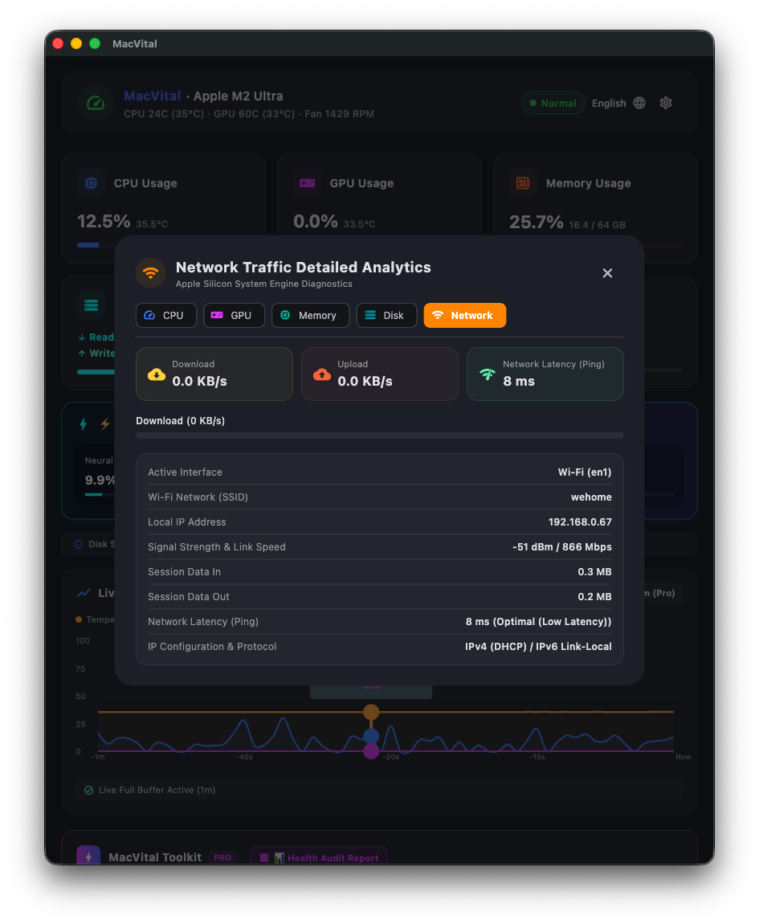This screenshot has width=759, height=924.
Task: Click the green network latency signal icon
Action: pos(488,374)
